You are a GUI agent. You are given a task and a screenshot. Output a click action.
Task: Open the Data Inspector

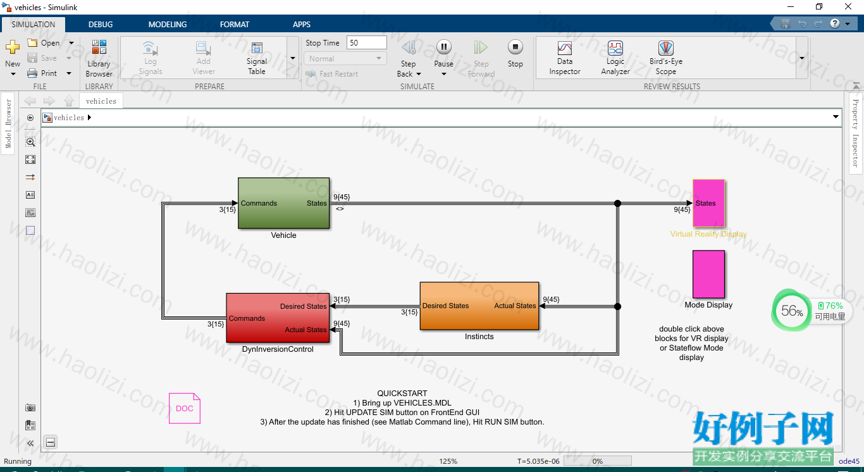click(x=565, y=58)
